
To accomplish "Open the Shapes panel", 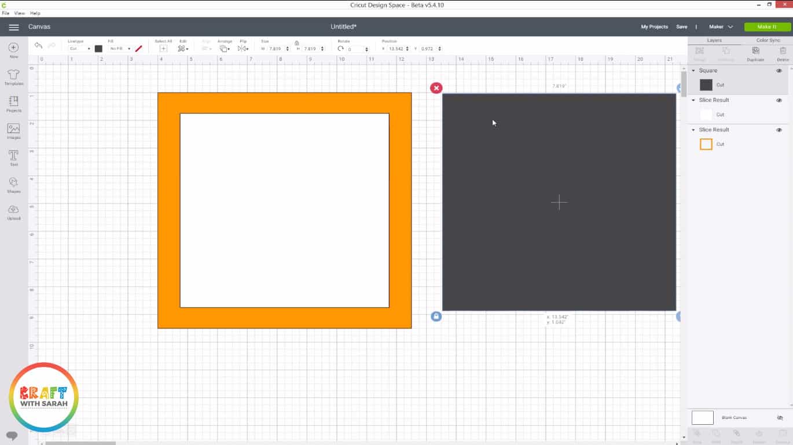I will click(14, 185).
